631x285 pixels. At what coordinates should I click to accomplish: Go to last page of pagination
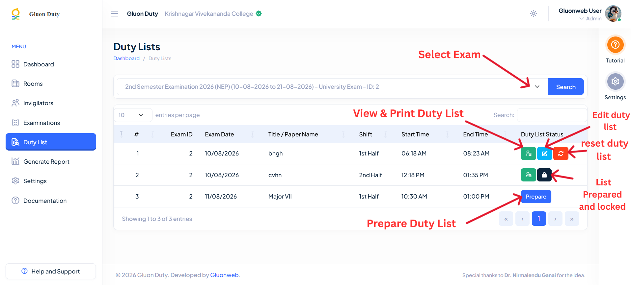click(x=572, y=219)
